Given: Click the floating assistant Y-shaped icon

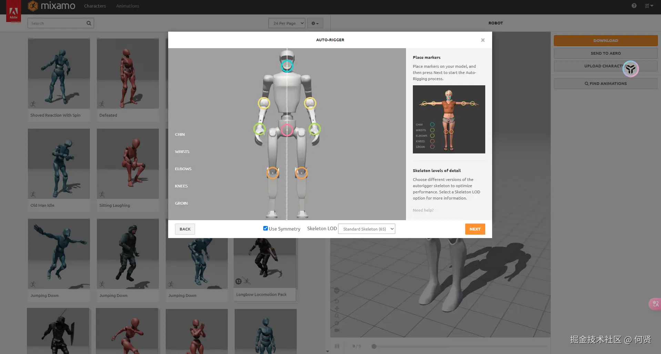Looking at the screenshot, I should coord(631,69).
